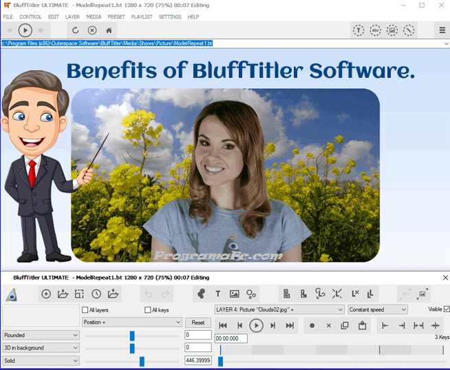Click the add picture layer icon
This screenshot has width=450, height=370.
pos(235,294)
